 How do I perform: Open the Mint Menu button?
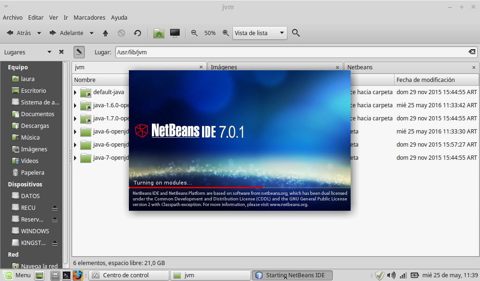[17, 275]
